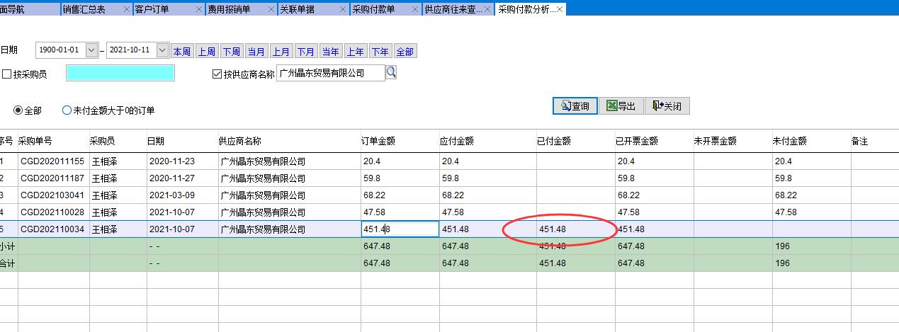The width and height of the screenshot is (899, 332).
Task: Uncheck the 按供应商名称 checkbox
Action: coord(217,74)
